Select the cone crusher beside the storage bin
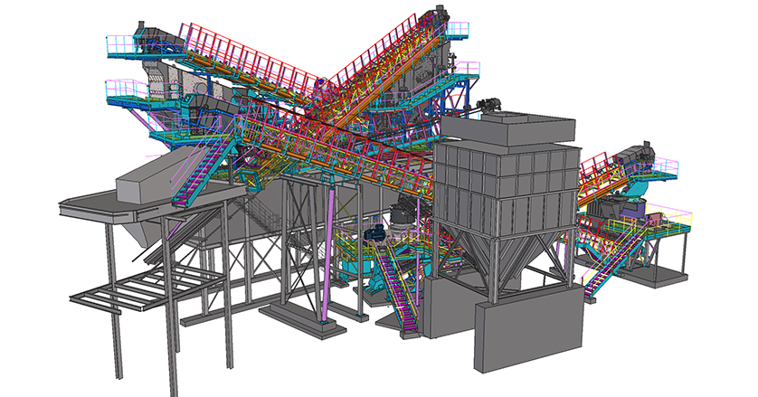 point(403,219)
